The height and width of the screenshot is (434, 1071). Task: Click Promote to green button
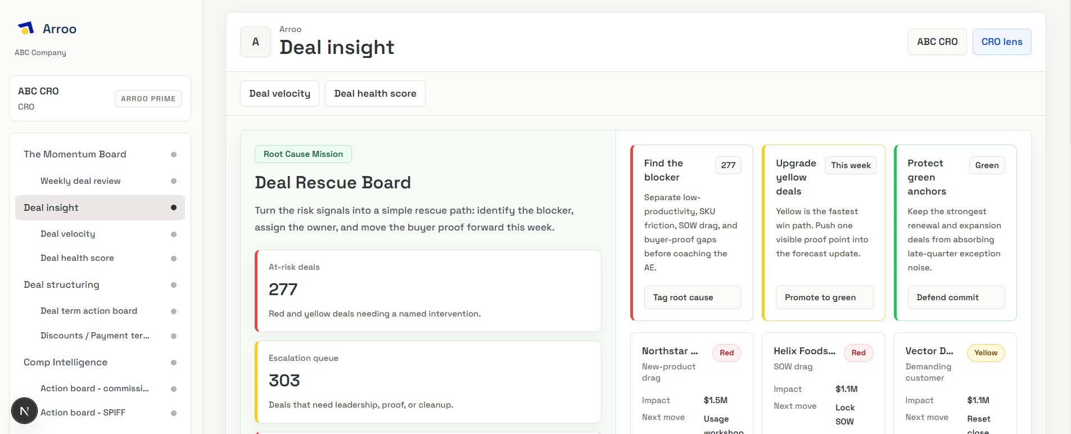tap(825, 297)
